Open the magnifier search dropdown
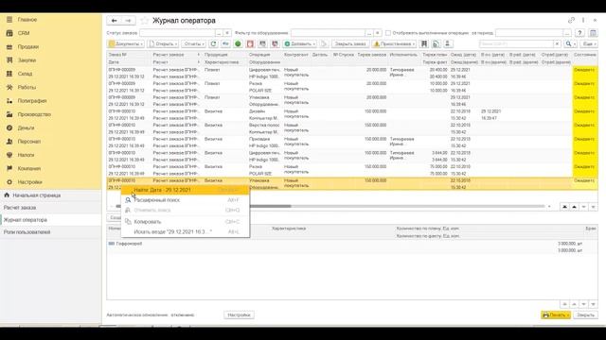This screenshot has height=340, width=606. pos(570,44)
